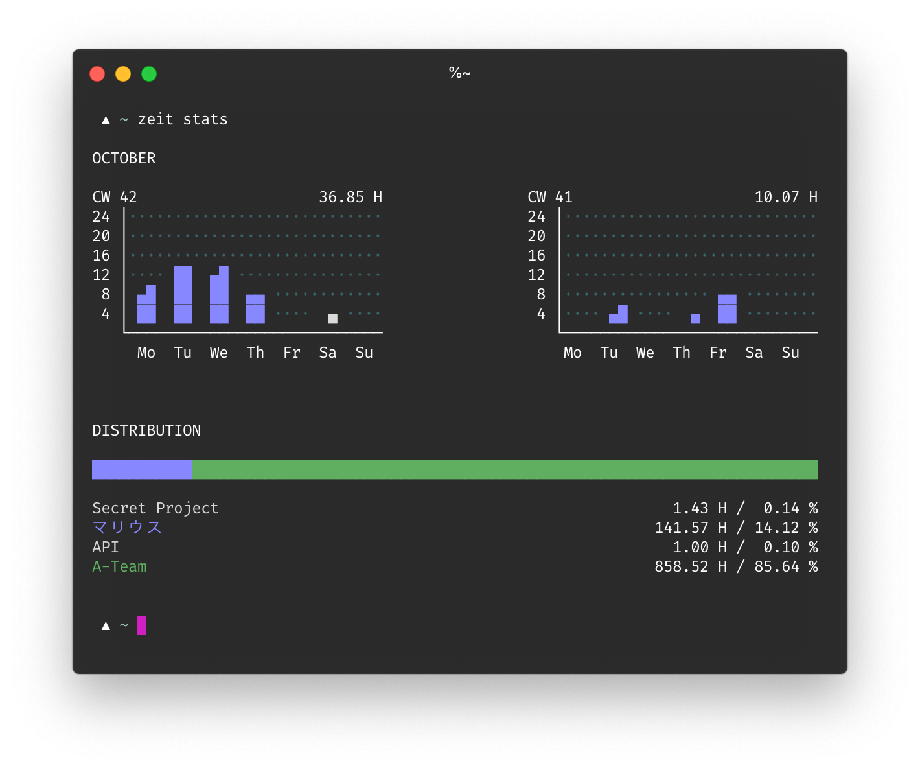Click the magenta cursor at the prompt
Screen dimensions: 920x770
(x=142, y=625)
